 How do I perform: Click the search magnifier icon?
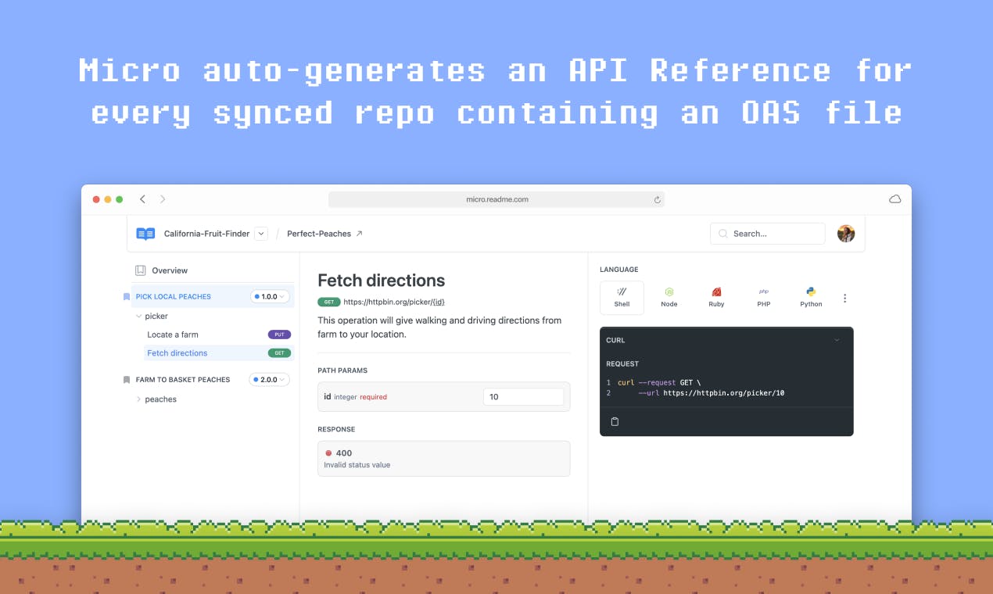pos(722,234)
